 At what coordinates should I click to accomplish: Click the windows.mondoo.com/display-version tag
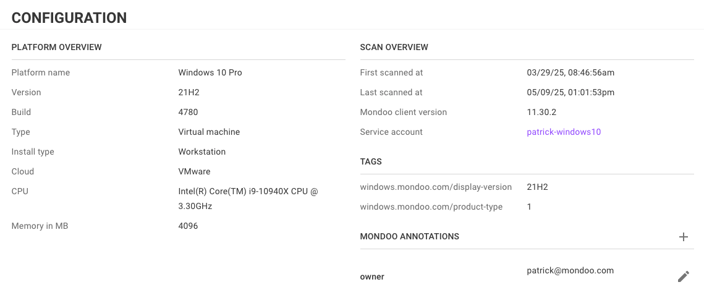click(436, 187)
